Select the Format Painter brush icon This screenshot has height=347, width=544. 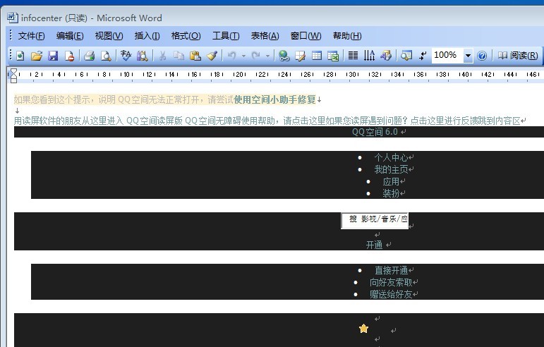[212, 56]
